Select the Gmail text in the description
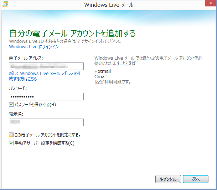 point(100,77)
